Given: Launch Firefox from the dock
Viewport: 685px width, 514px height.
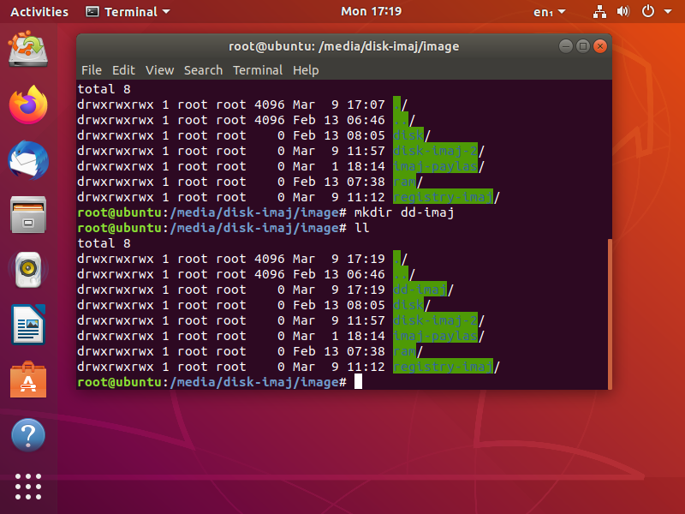Looking at the screenshot, I should (28, 105).
